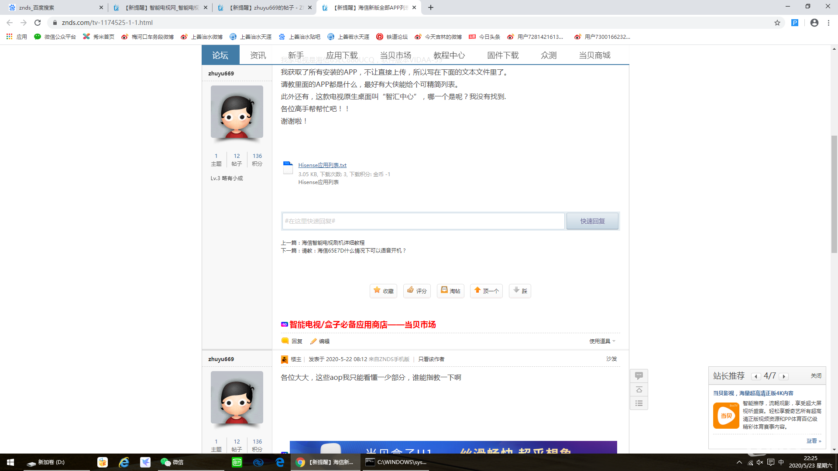This screenshot has height=471, width=838.
Task: Open the 今日头条 bookmark
Action: 484,37
